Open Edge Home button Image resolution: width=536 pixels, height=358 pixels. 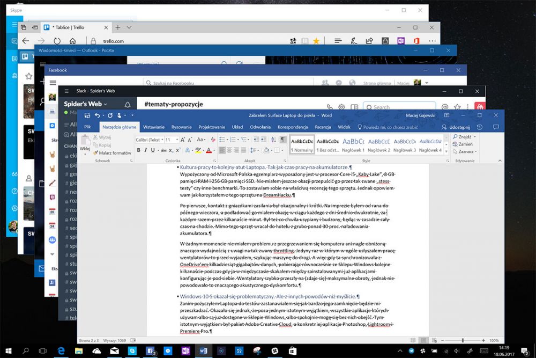click(x=72, y=41)
